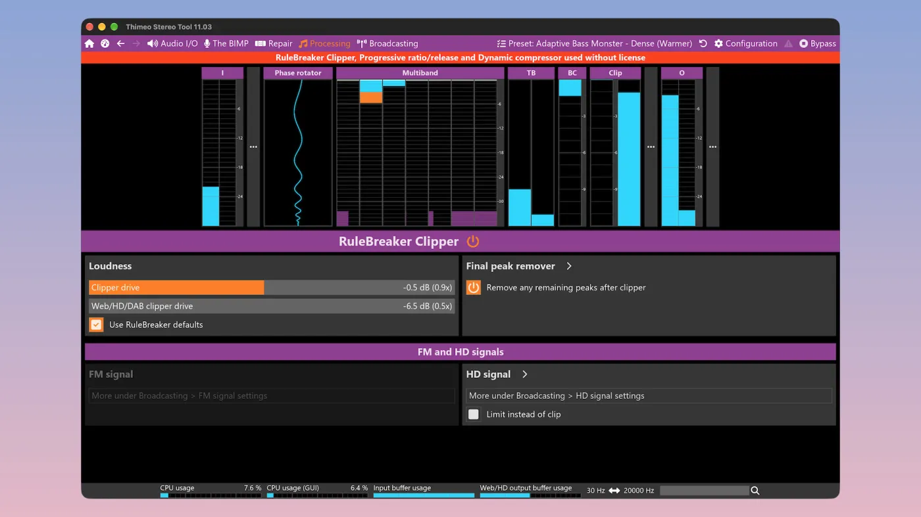Click the Phase rotator header
The height and width of the screenshot is (517, 921).
(x=298, y=73)
